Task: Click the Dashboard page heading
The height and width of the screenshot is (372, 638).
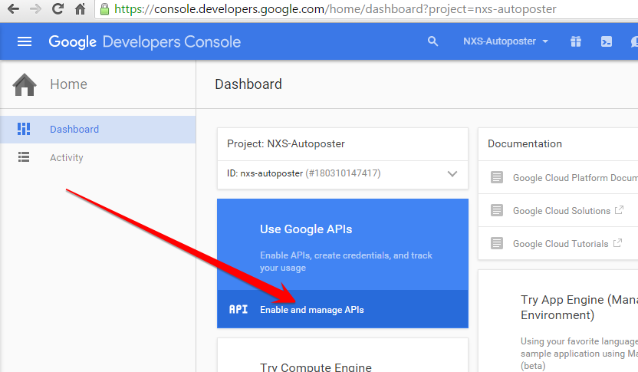Action: (248, 84)
